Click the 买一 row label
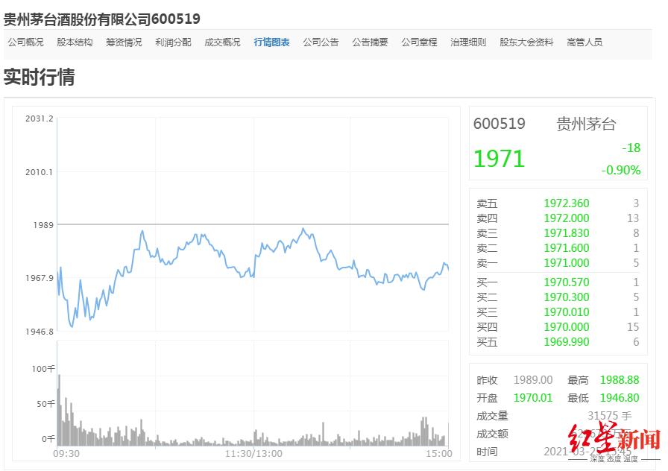 pyautogui.click(x=487, y=282)
